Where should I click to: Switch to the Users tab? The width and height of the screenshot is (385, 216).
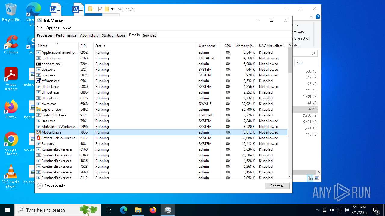pos(121,35)
